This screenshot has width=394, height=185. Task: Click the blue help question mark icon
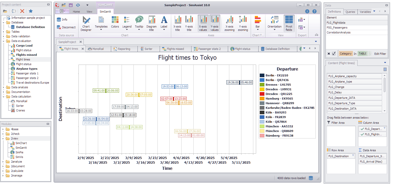[x=314, y=11]
